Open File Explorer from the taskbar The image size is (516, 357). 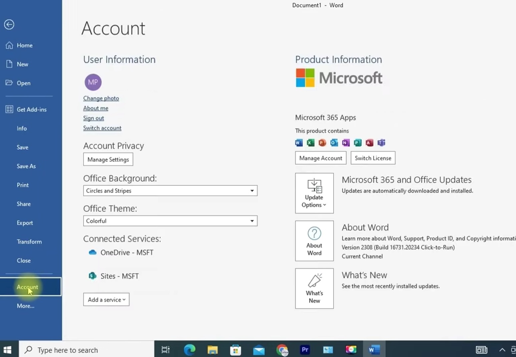tap(212, 350)
